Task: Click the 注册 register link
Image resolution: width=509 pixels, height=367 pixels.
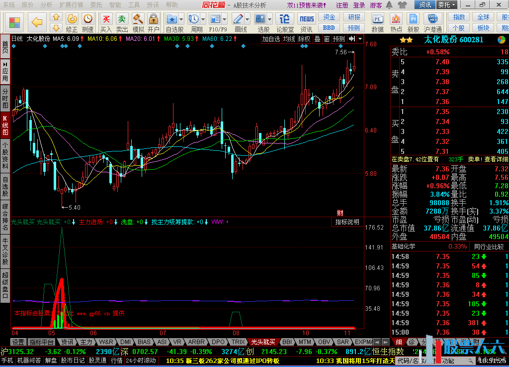Action: (x=342, y=5)
